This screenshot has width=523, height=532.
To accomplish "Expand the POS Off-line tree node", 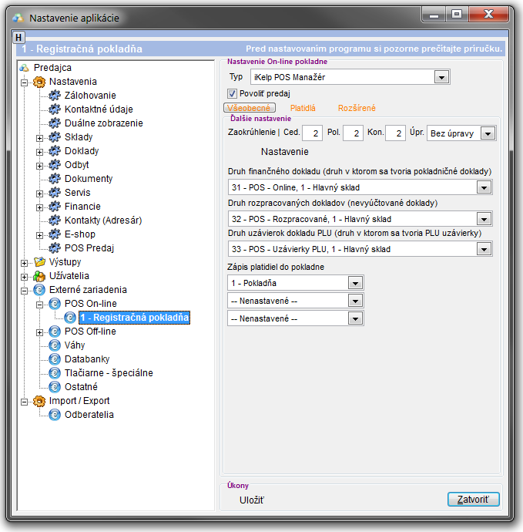I will [x=39, y=332].
